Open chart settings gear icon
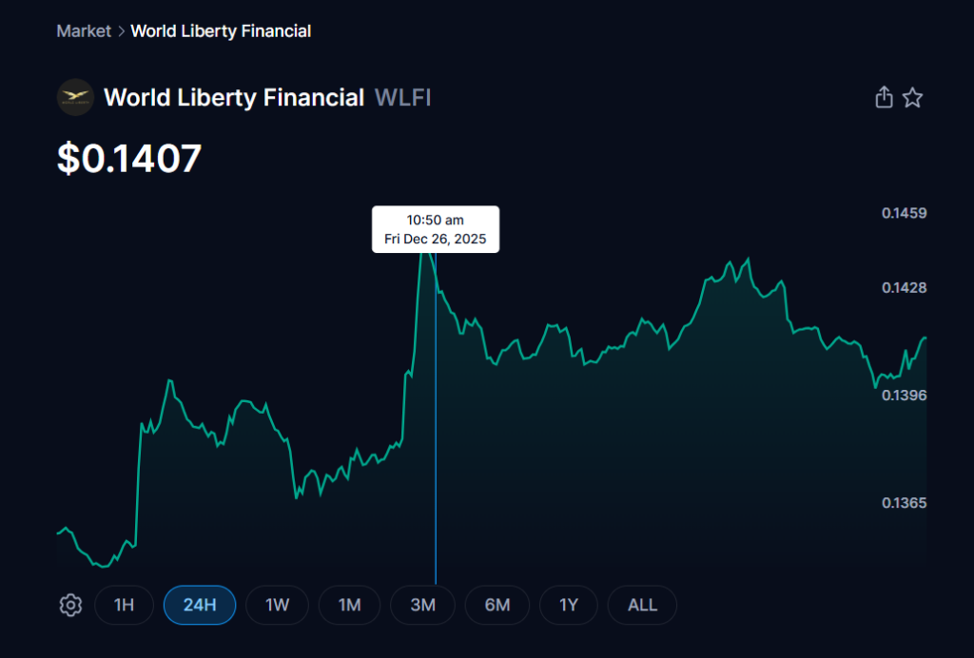Viewport: 974px width, 658px height. (70, 605)
